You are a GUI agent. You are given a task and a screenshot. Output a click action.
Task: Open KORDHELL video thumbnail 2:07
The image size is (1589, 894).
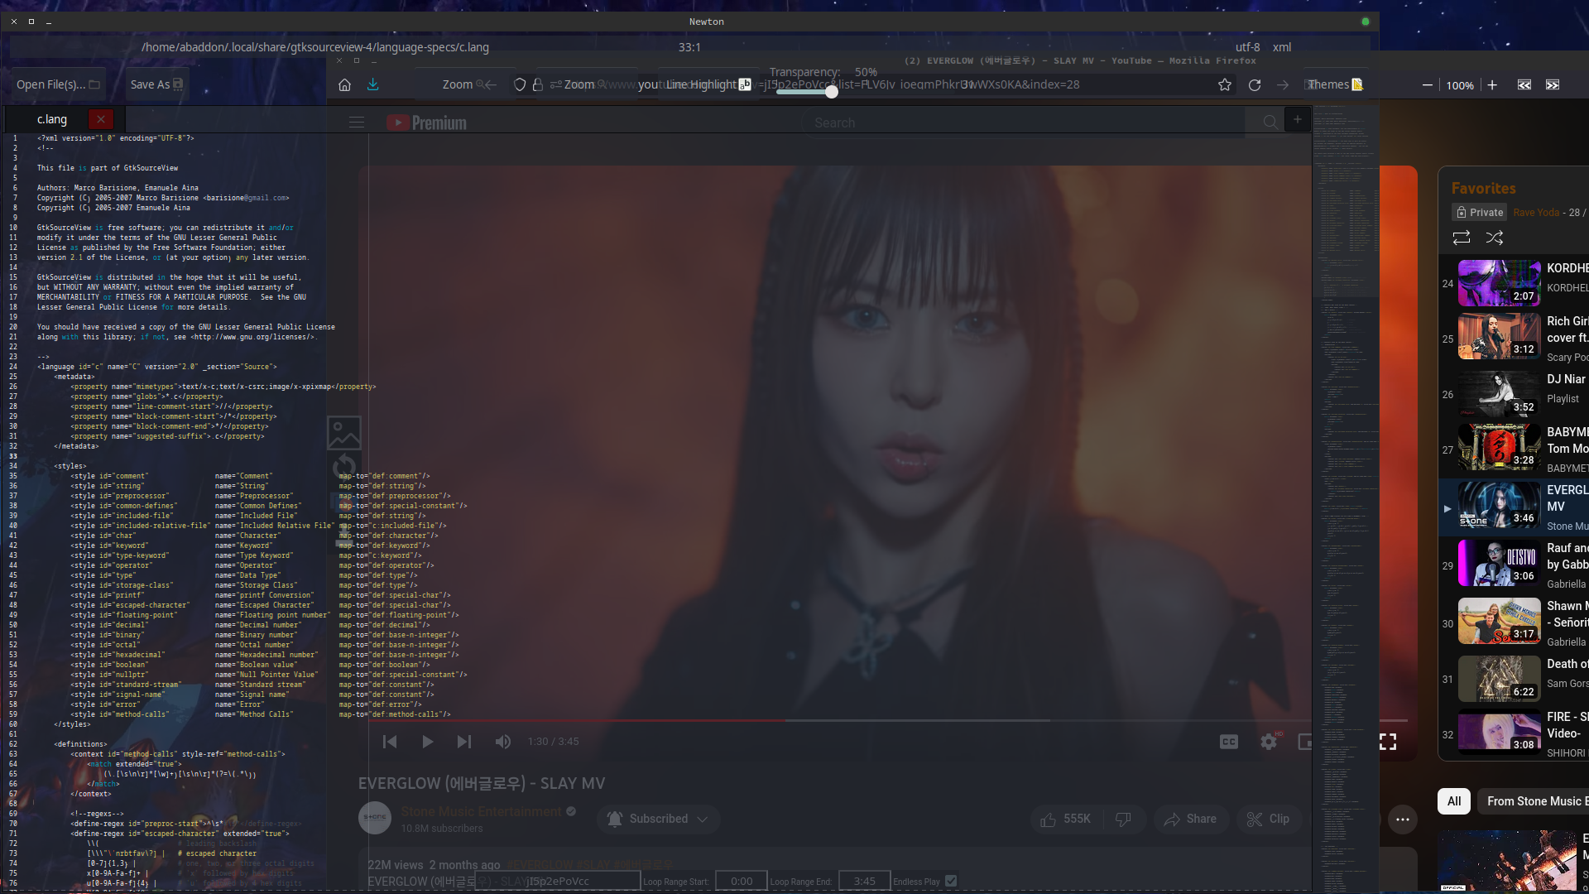coord(1499,283)
